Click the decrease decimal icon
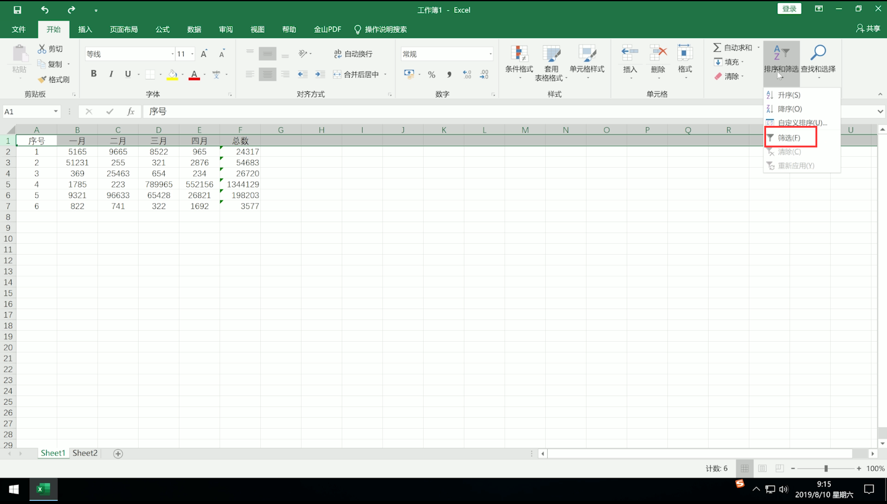887x504 pixels. 484,75
